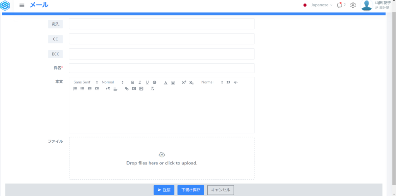Click the code block icon
396x196 pixels.
[236, 82]
